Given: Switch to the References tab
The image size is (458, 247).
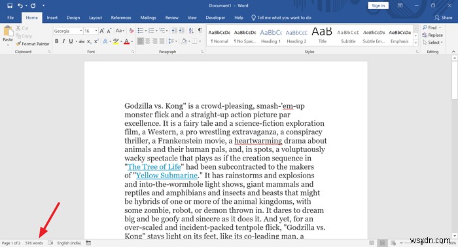Looking at the screenshot, I should [x=121, y=18].
